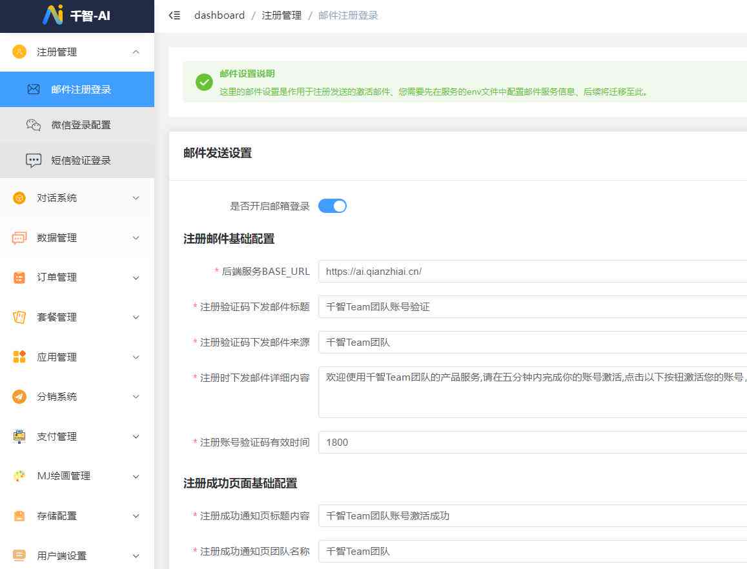The height and width of the screenshot is (569, 747).
Task: Click the 数据管理 message icon
Action: click(19, 237)
